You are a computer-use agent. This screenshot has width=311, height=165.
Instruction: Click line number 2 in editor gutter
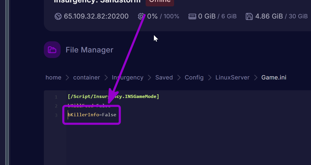[x=56, y=106]
